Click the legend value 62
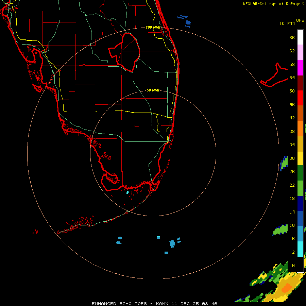Screen dimensions: 306x306 click(292, 51)
